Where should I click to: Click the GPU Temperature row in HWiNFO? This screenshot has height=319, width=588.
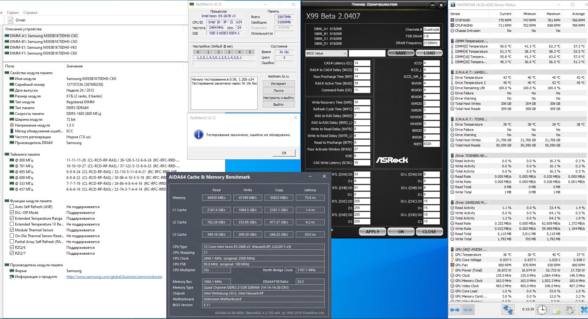click(518, 255)
